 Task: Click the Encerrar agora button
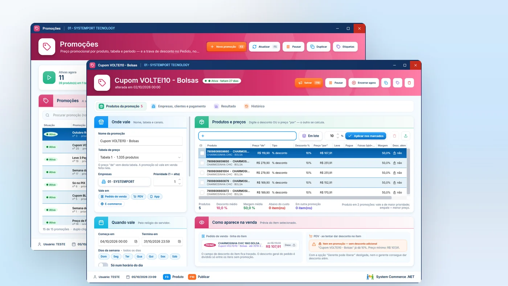[364, 83]
